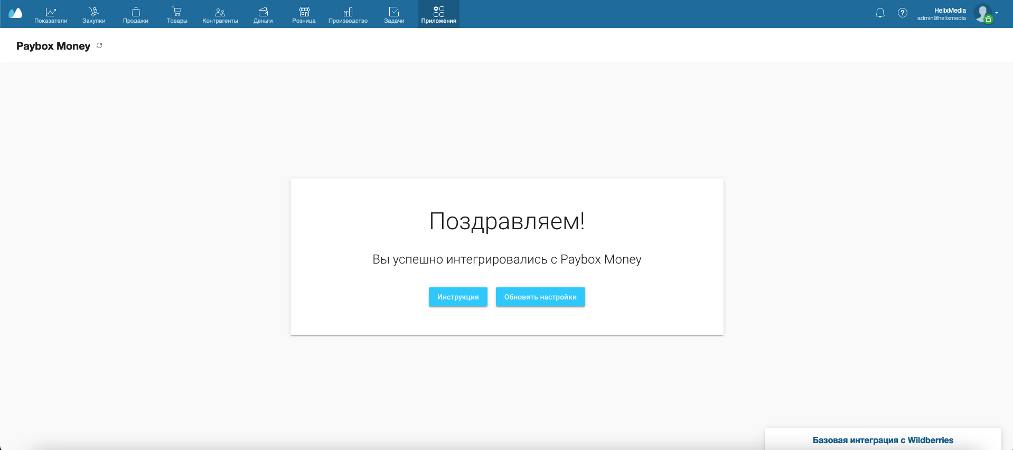Image resolution: width=1013 pixels, height=450 pixels.
Task: Go to the Закупки purchases section
Action: [93, 14]
